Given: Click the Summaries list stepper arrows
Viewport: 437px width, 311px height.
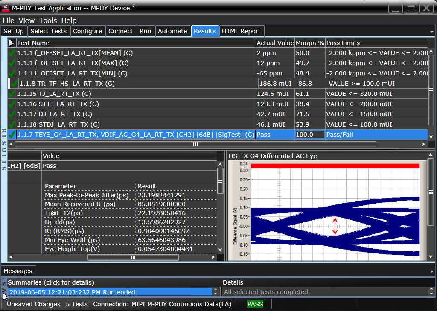Looking at the screenshot, I should click(x=216, y=292).
